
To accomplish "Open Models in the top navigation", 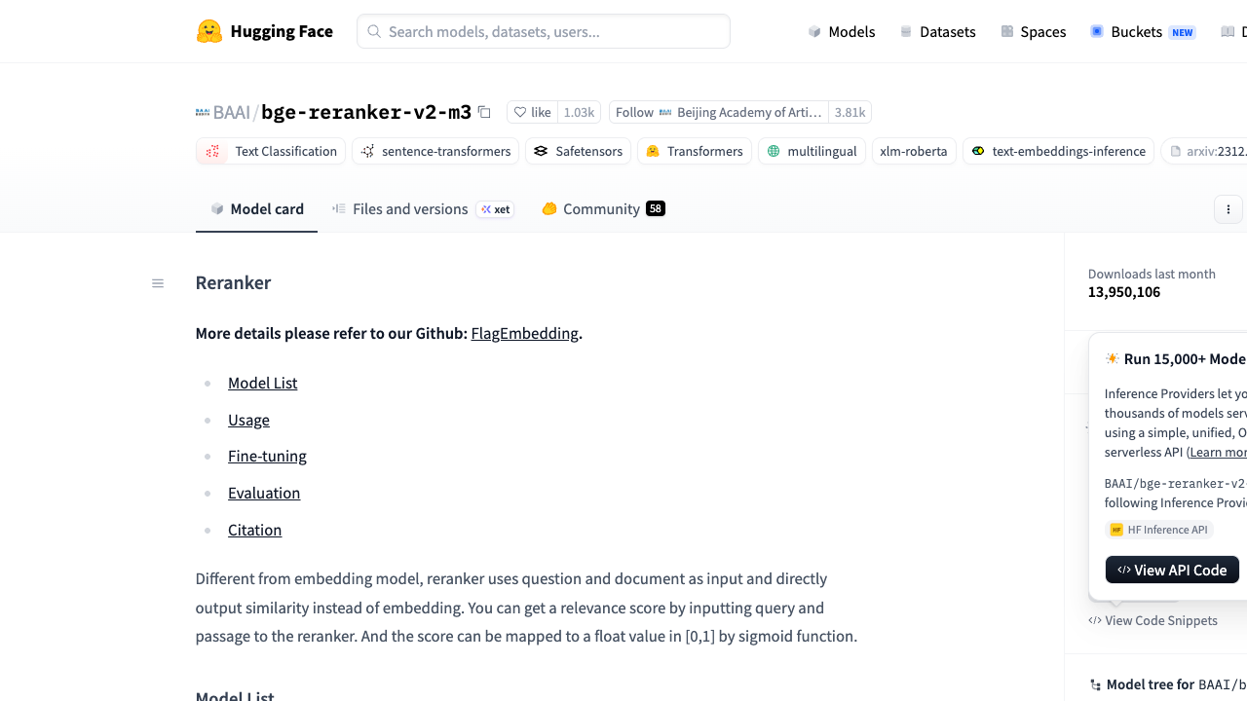I will click(842, 31).
